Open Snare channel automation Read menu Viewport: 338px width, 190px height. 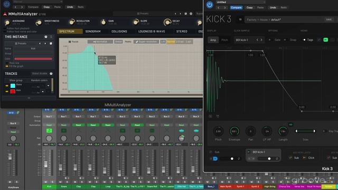(x=63, y=125)
